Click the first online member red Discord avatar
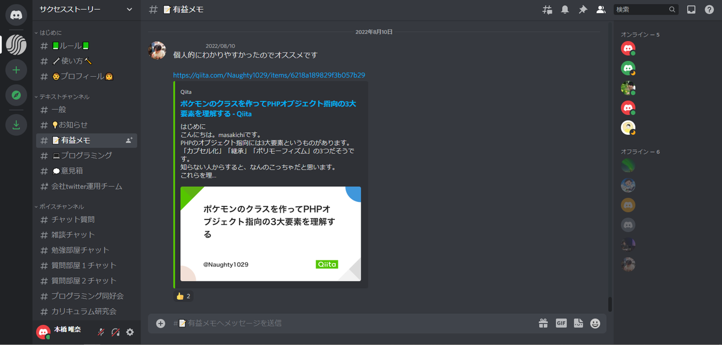 pyautogui.click(x=628, y=48)
